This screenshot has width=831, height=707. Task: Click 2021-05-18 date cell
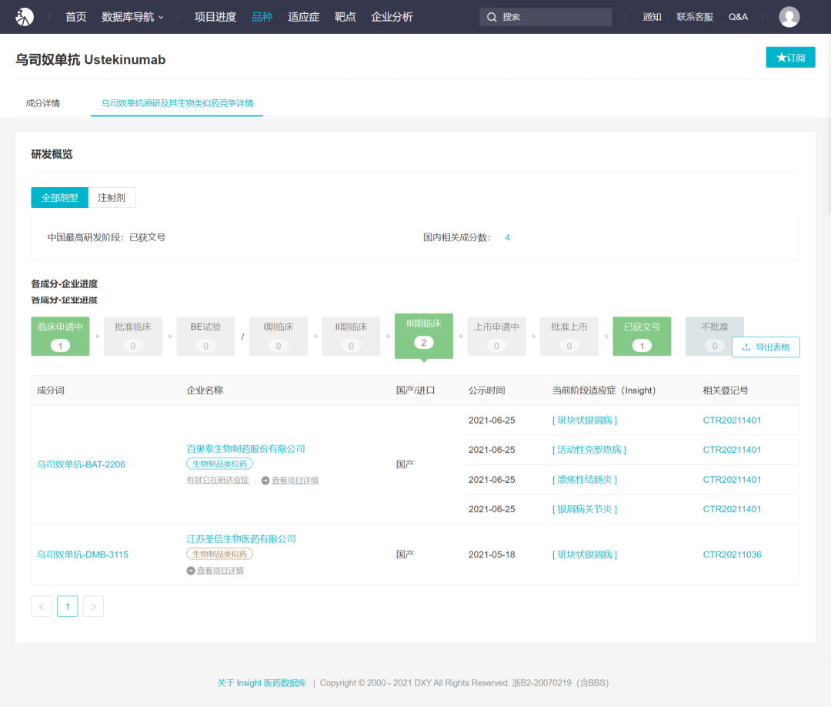point(492,555)
